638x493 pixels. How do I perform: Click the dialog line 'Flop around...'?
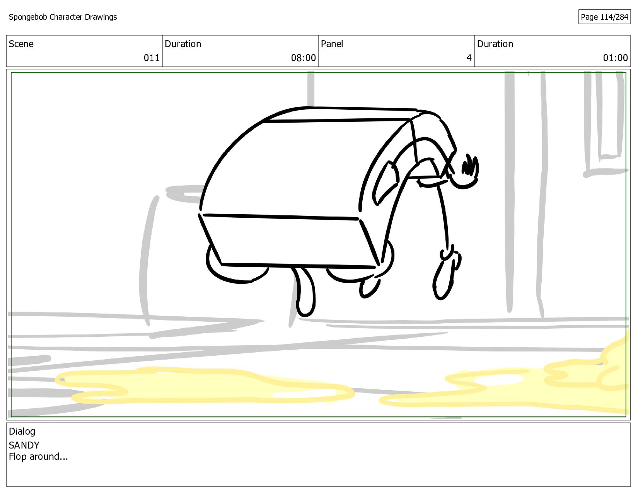[38, 457]
